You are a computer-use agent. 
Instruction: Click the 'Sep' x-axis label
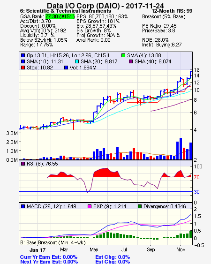(x=151, y=249)
